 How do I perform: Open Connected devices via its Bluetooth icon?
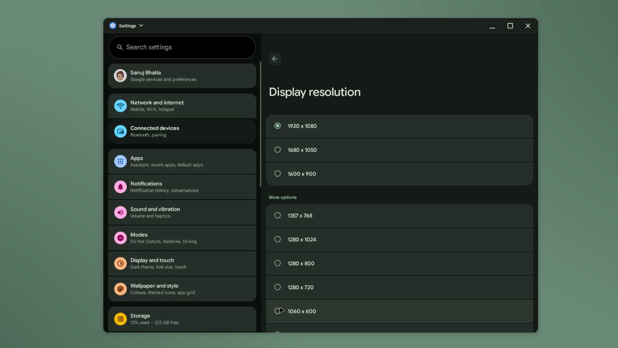point(120,131)
